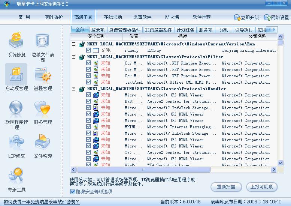Click registry icon of Protocols\Handler key
Image resolution: width=291 pixels, height=206 pixels.
(82, 89)
